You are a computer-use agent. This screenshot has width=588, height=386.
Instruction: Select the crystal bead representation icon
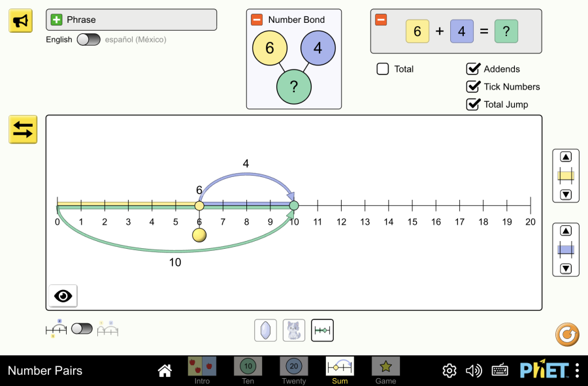(x=265, y=330)
